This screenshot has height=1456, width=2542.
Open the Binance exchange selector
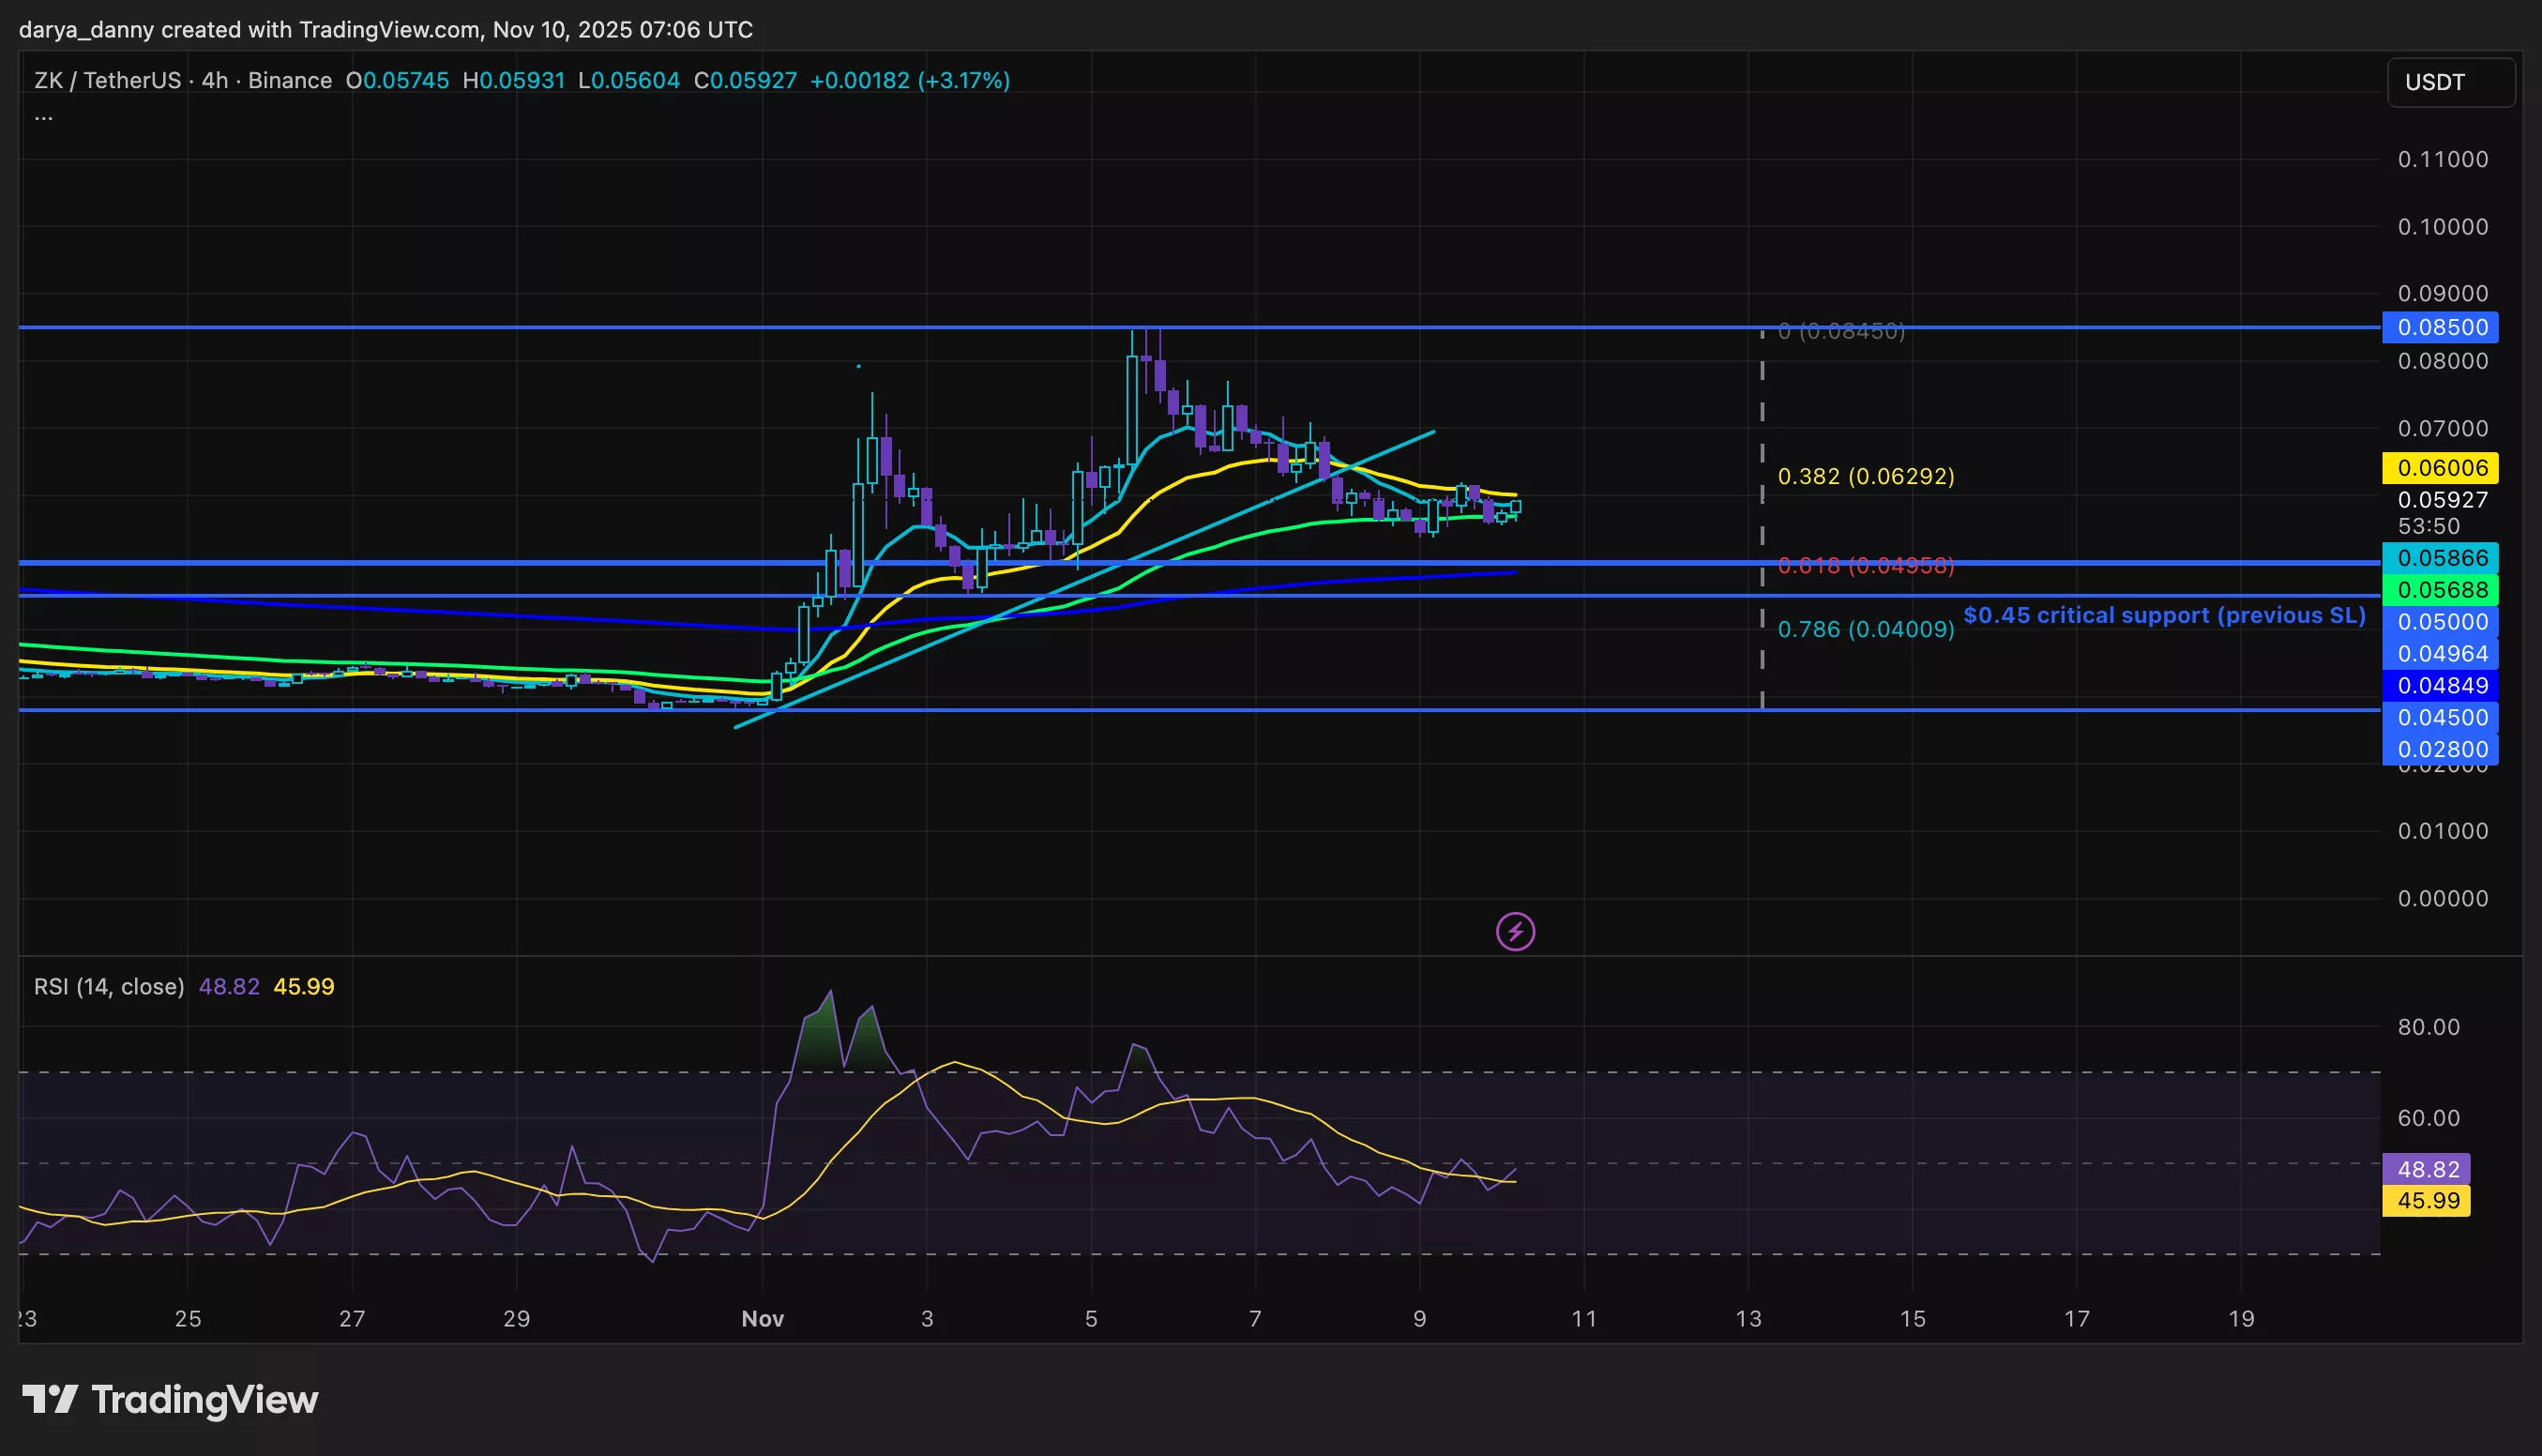point(289,80)
